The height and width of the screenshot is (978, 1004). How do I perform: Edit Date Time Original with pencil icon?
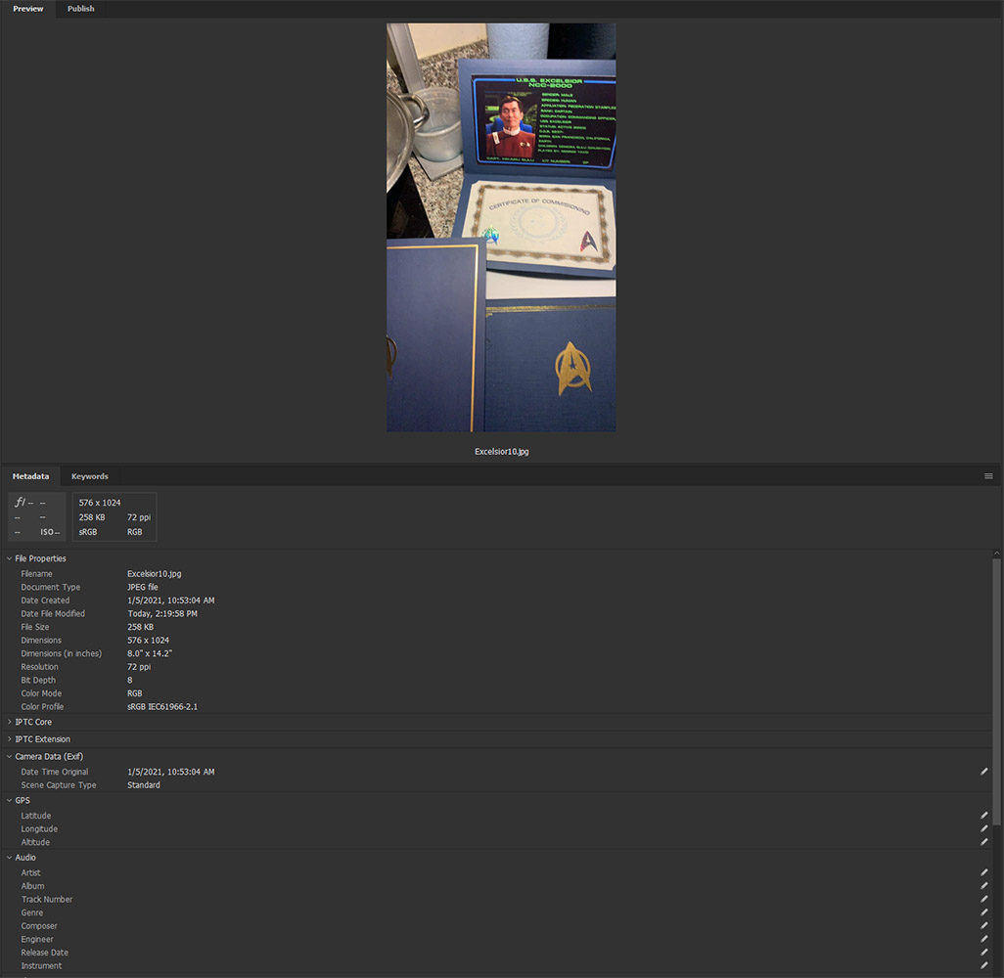pos(984,772)
